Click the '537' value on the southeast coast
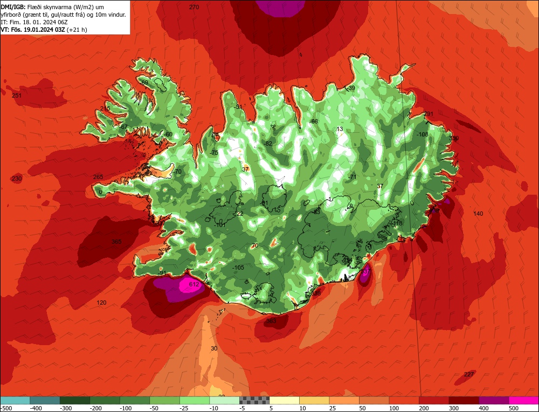The width and height of the screenshot is (539, 412). coord(365,271)
